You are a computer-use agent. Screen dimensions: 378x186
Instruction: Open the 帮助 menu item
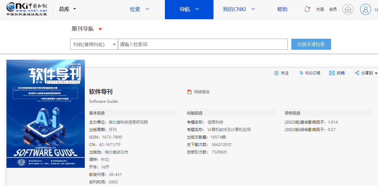[x=282, y=9]
